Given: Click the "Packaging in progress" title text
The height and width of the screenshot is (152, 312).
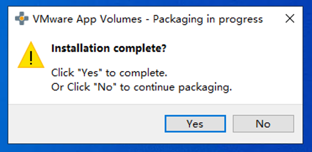Looking at the screenshot, I should [x=208, y=19].
